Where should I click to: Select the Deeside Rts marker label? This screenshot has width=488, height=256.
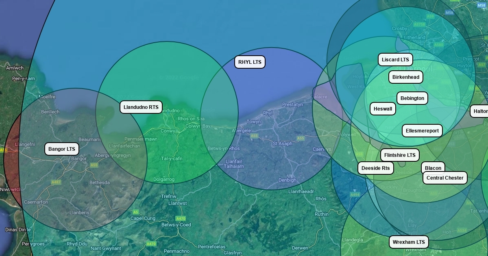click(x=375, y=168)
